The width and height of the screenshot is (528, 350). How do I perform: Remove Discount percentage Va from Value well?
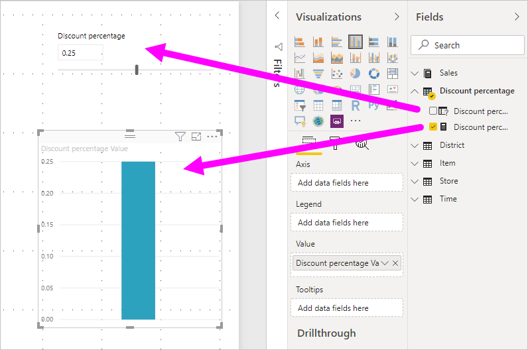coord(395,263)
